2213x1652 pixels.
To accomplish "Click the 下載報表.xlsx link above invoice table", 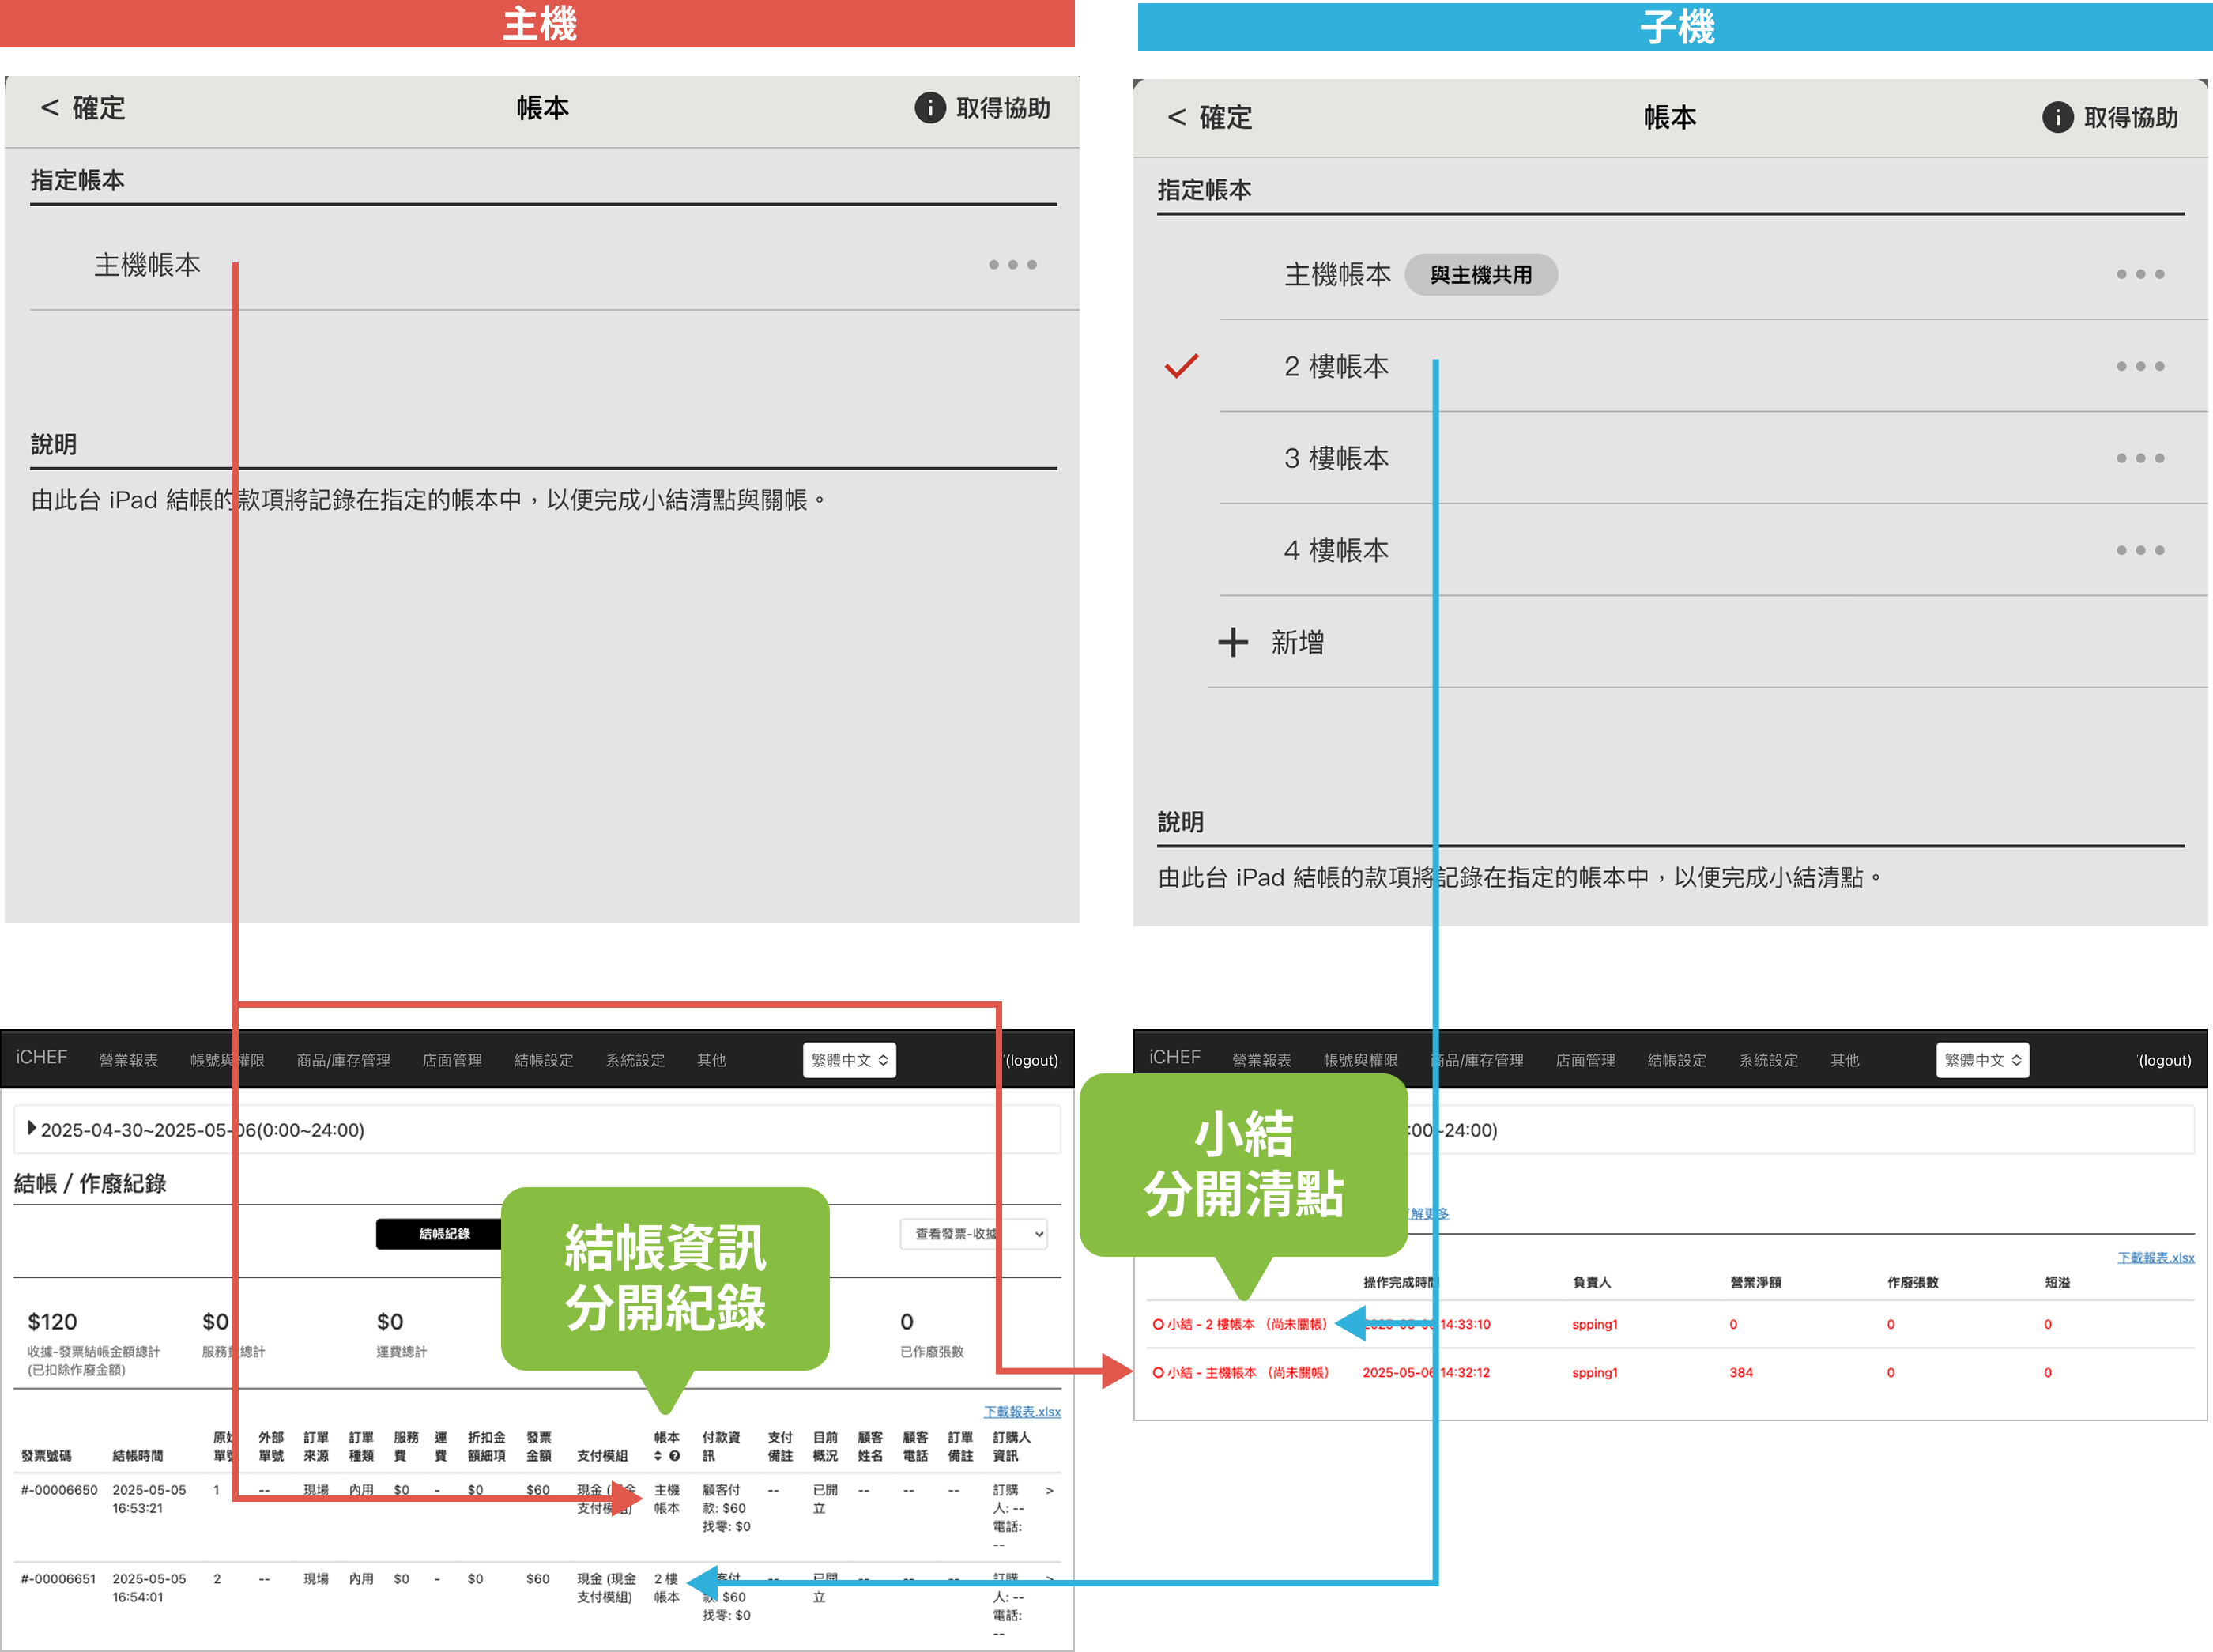I will point(1021,1412).
